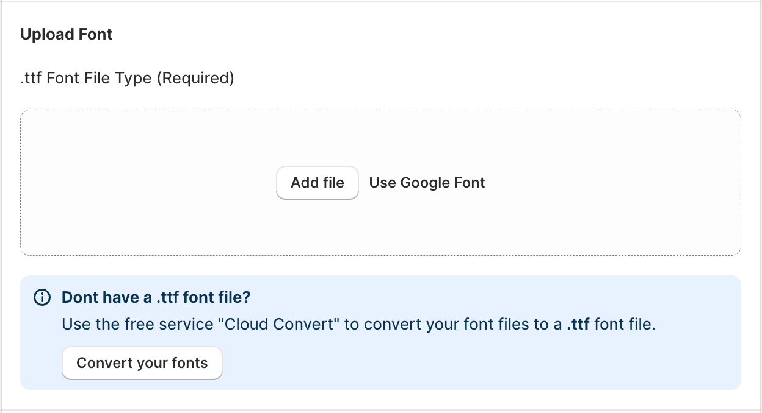Click the blue .ttf information banner

coord(381,332)
